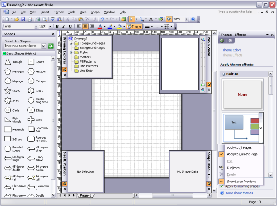Toggle AutoHide pin on Shape Data window
The width and height of the screenshot is (277, 206).
(x=209, y=184)
